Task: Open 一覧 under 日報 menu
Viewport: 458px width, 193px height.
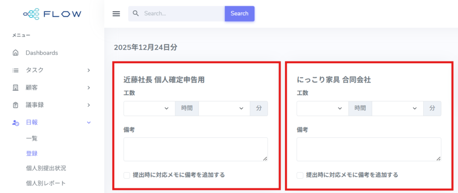Action: pyautogui.click(x=32, y=139)
